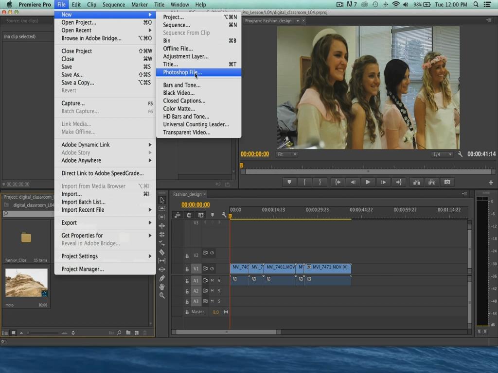
Task: Select the Pen tool in the tools panel
Action: (162, 278)
